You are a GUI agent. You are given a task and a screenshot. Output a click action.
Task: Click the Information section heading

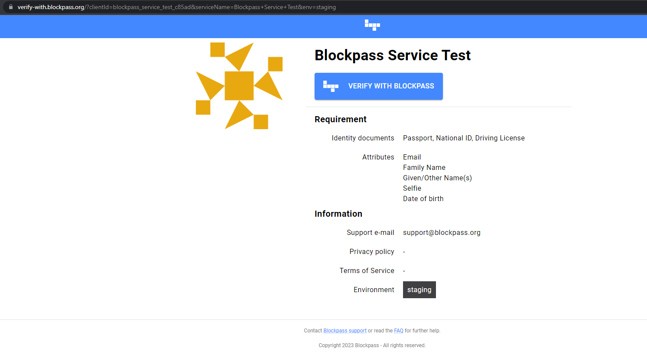(338, 214)
